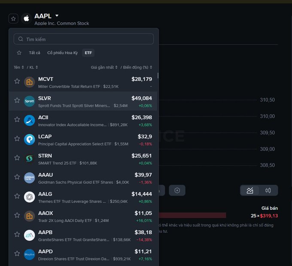This screenshot has height=266, width=292.
Task: Click the 310,50 price axis label
Action: click(267, 100)
